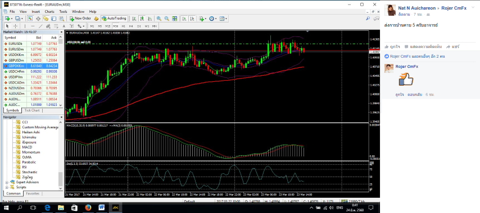Open Rojer CmFx profile link
This screenshot has width=480, height=213.
click(454, 8)
